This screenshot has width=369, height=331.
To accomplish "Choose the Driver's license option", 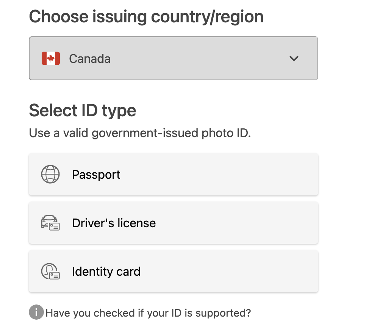I will point(174,223).
